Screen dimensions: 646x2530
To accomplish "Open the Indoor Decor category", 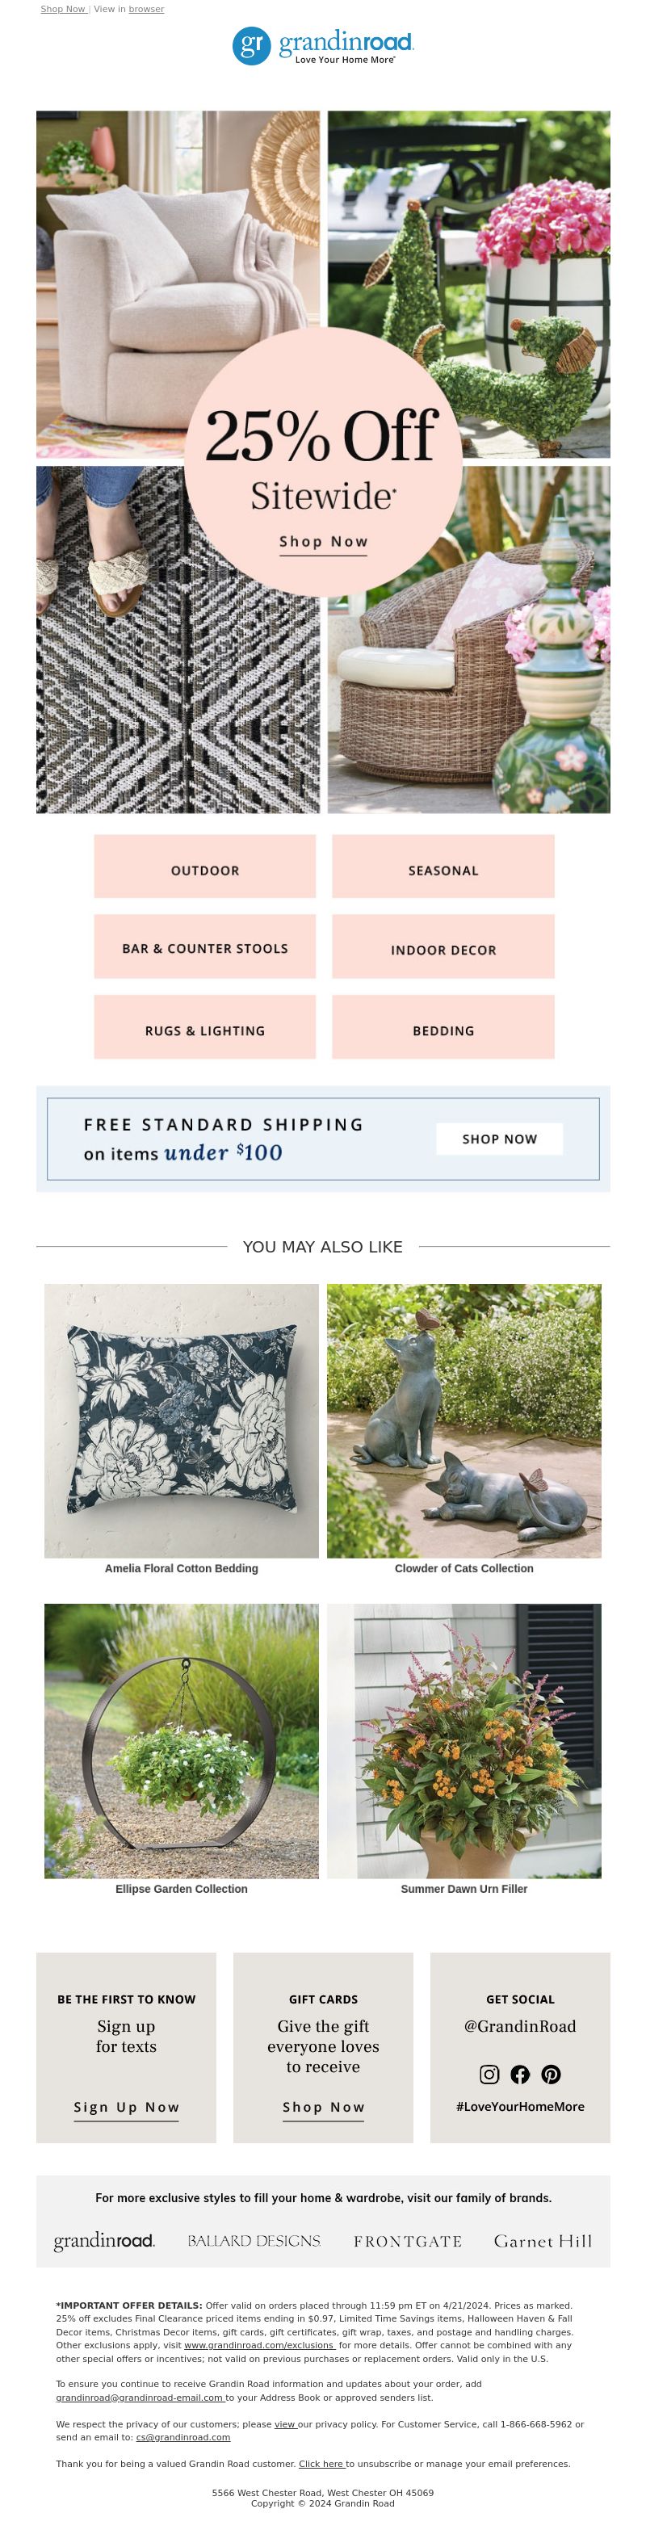I will point(443,950).
